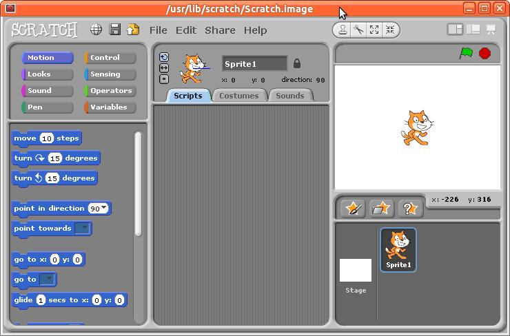Switch to small stage layout
Viewport: 510px width, 336px height.
click(455, 30)
